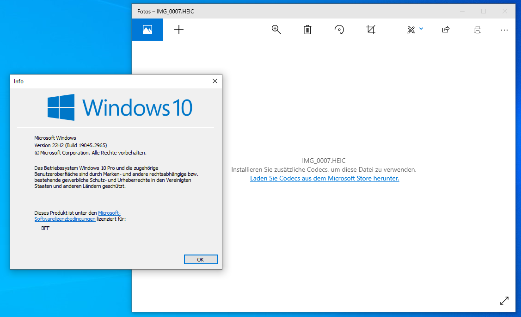This screenshot has height=317, width=521.
Task: Close the Fotos window
Action: click(505, 11)
